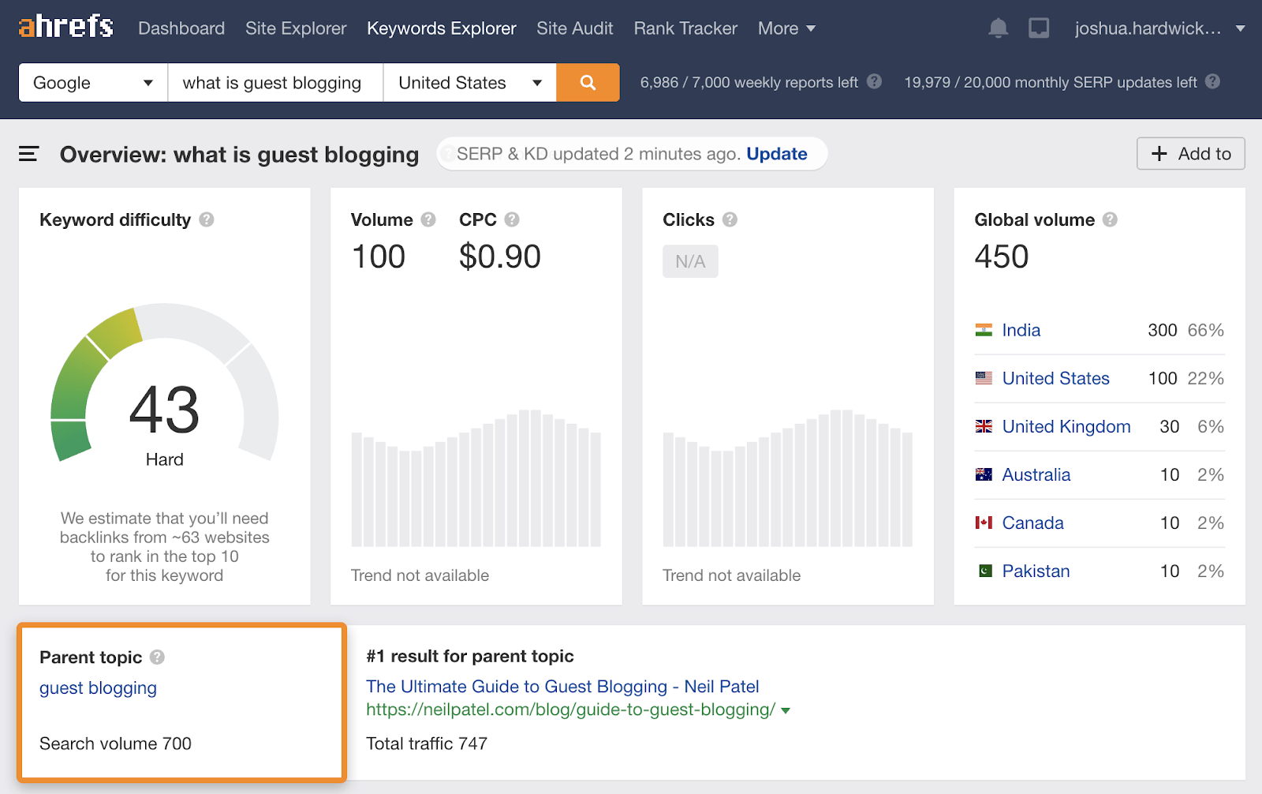Click help icon next to Clicks

pos(730,219)
